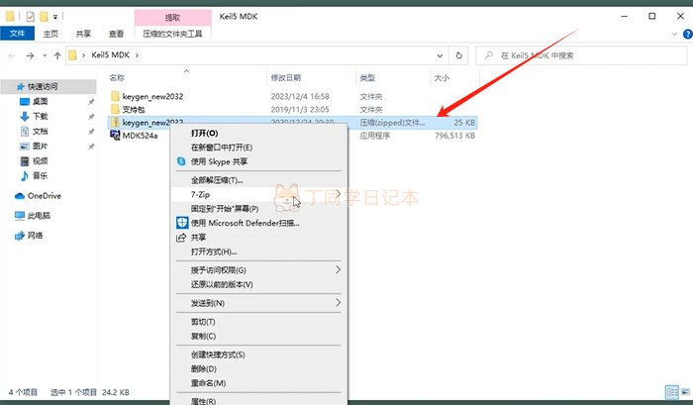The height and width of the screenshot is (405, 693).
Task: Open the 查看 ribbon tab
Action: coord(116,34)
